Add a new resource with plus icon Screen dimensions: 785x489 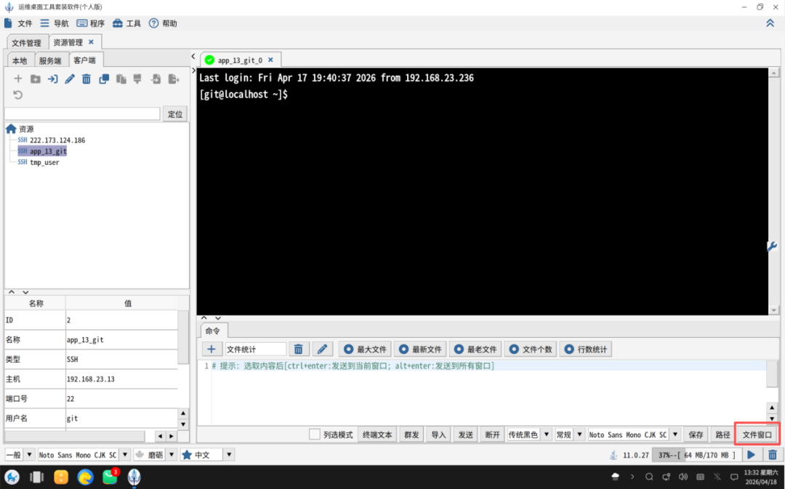(x=18, y=78)
